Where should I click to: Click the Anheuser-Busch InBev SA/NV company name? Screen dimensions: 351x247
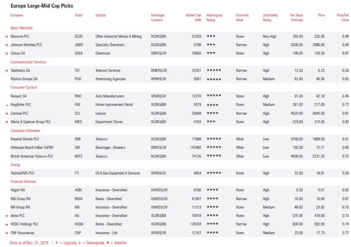click(32, 148)
